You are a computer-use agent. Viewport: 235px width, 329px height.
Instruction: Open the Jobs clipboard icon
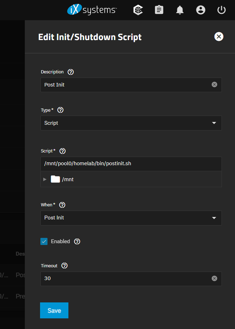point(159,10)
